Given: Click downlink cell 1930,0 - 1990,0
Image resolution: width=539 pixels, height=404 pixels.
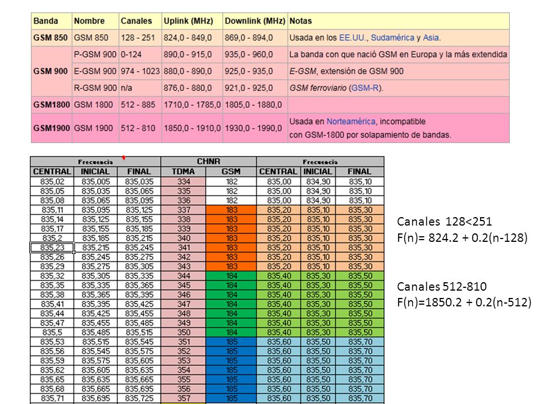Looking at the screenshot, I should (x=255, y=128).
